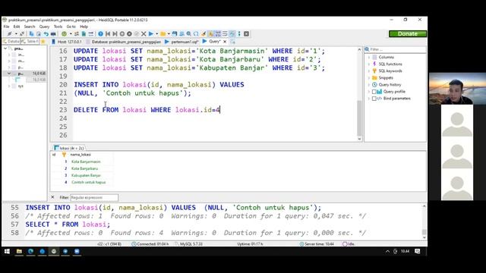Screen dimensions: 486x273
Task: Close the filter panel with X
Action: point(52,197)
